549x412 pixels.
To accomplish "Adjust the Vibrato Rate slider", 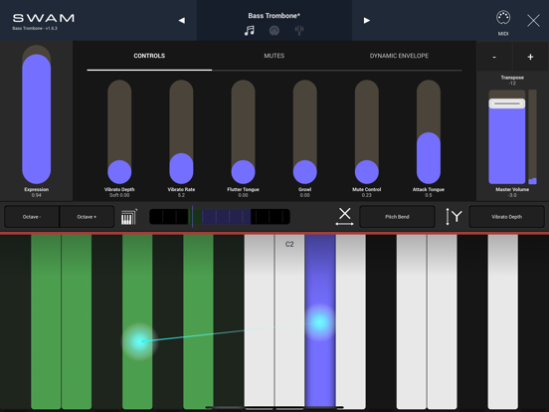I will pos(181,131).
